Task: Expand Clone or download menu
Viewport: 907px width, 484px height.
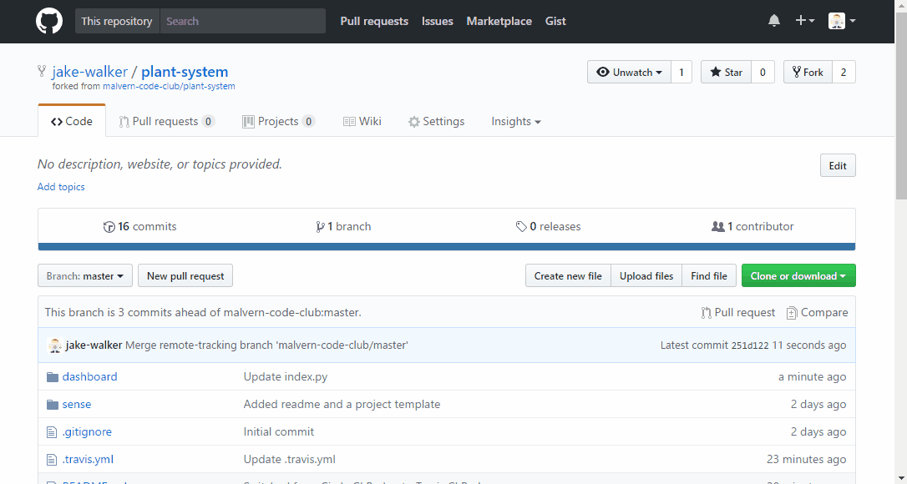Action: [x=798, y=276]
